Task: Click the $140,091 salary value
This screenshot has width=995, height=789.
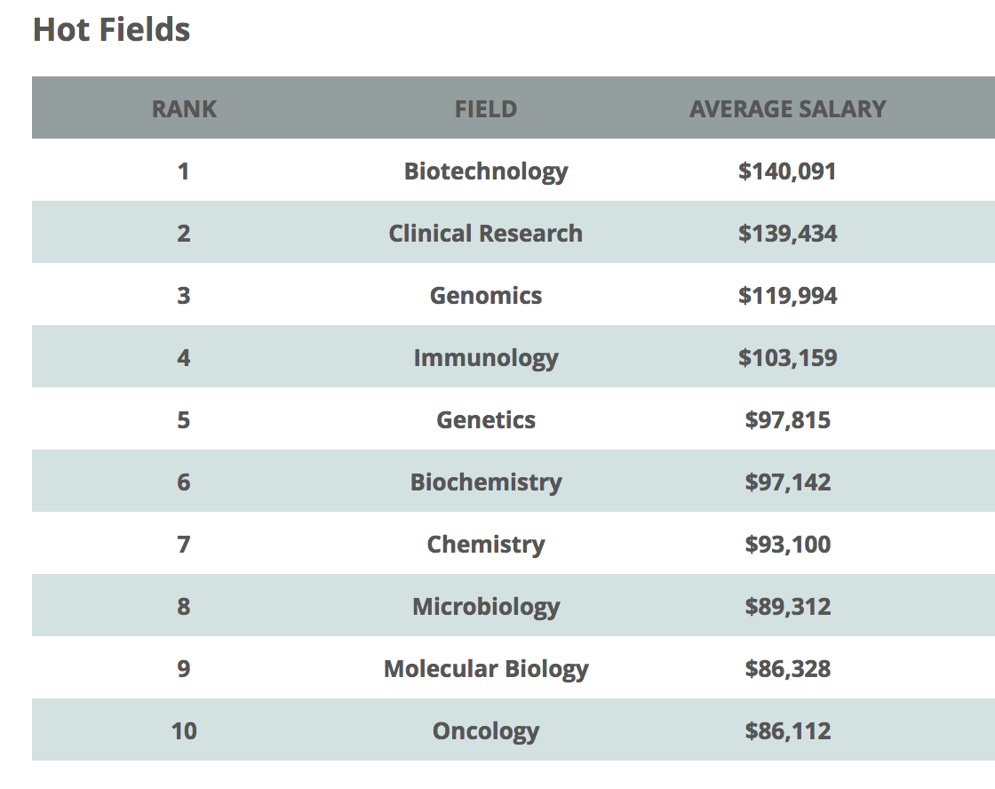Action: (x=787, y=171)
